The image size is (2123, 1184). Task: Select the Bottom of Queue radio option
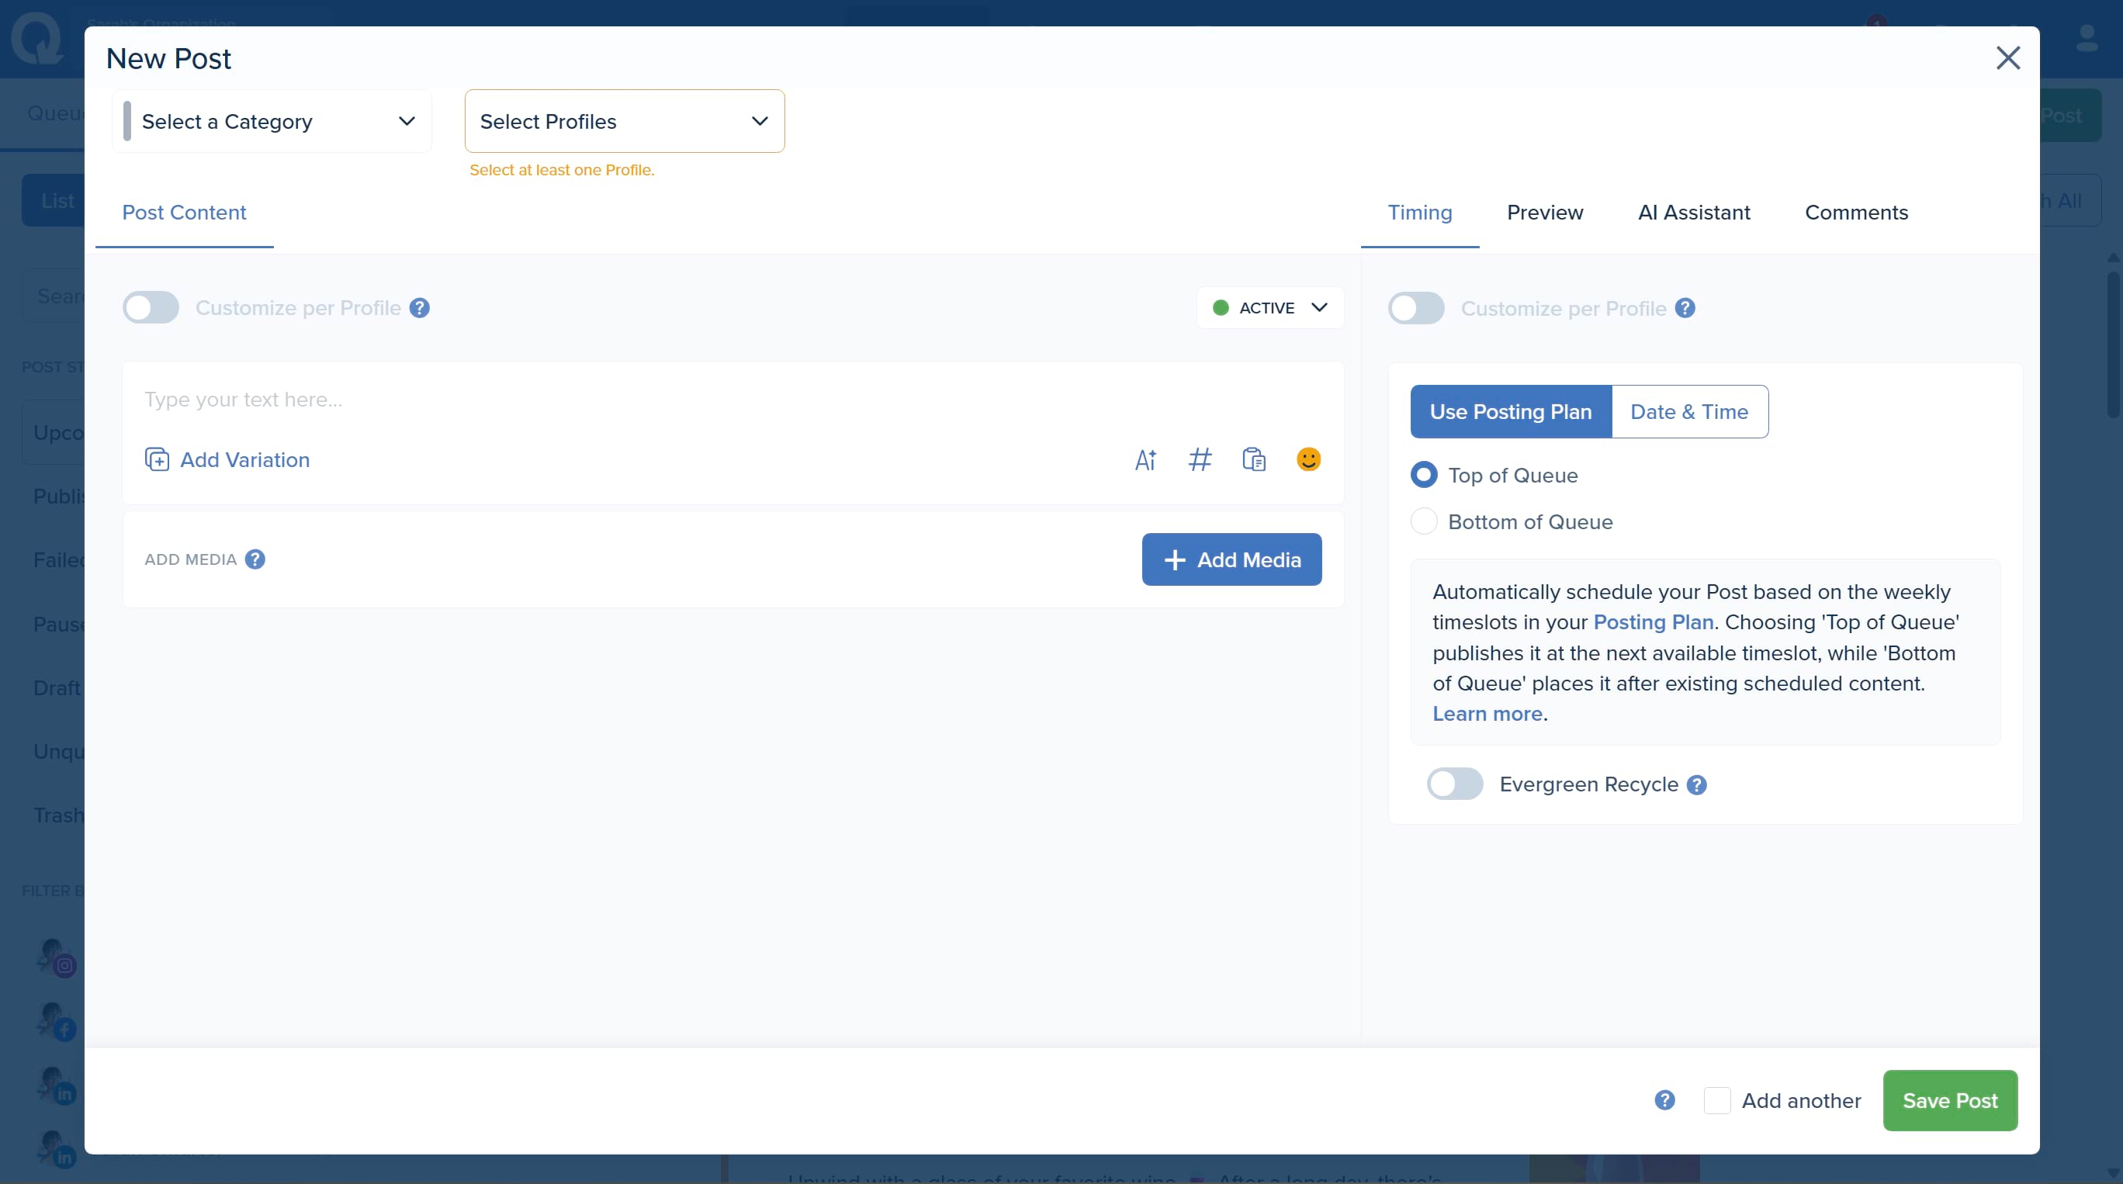pyautogui.click(x=1424, y=521)
